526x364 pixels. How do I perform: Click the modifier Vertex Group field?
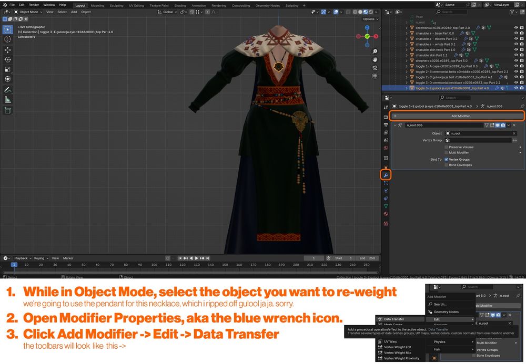pyautogui.click(x=478, y=140)
